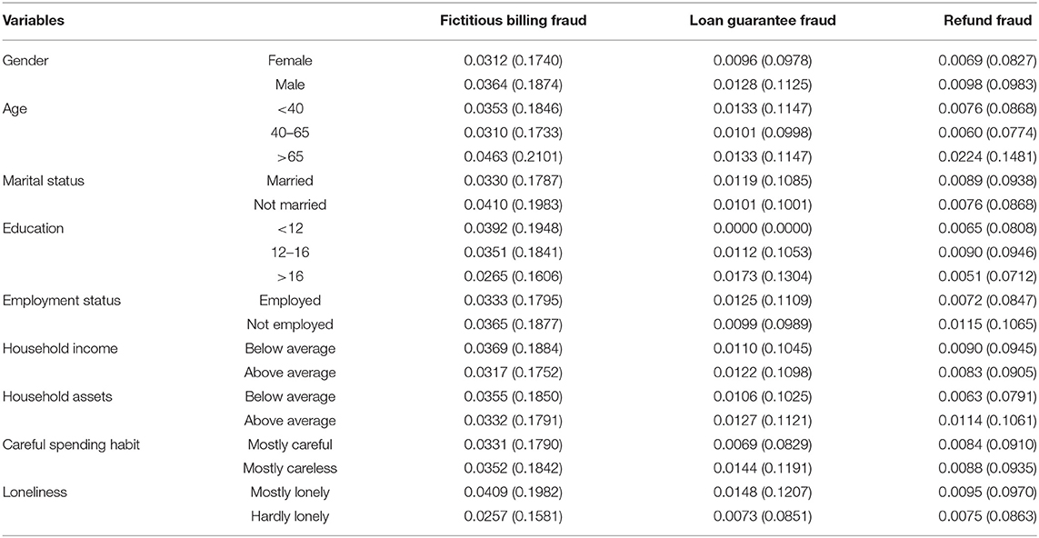
Task: Select the Mostly careful row label
Action: [290, 443]
